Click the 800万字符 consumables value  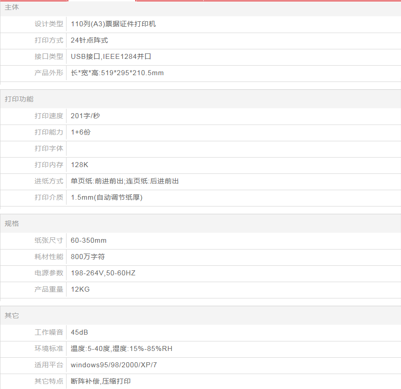pos(88,257)
